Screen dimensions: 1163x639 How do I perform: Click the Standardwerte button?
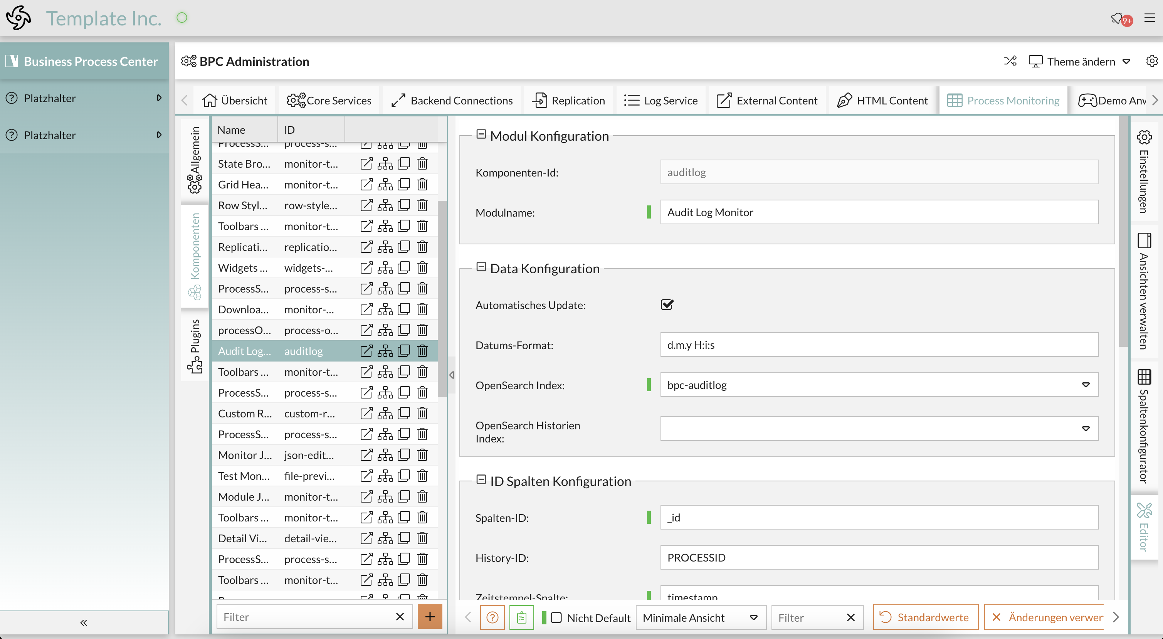pyautogui.click(x=925, y=617)
